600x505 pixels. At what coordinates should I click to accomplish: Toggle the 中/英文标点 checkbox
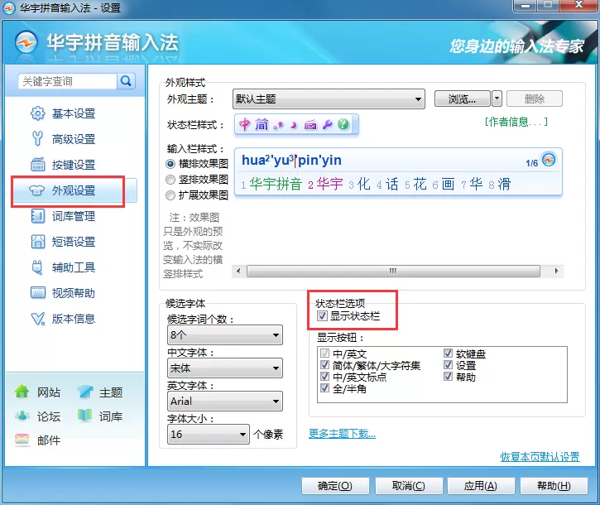tap(324, 377)
